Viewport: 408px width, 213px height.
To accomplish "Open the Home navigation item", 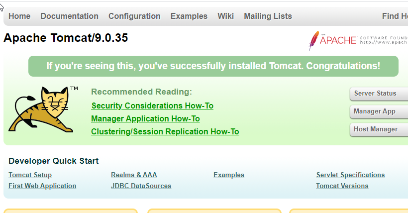I will [19, 16].
